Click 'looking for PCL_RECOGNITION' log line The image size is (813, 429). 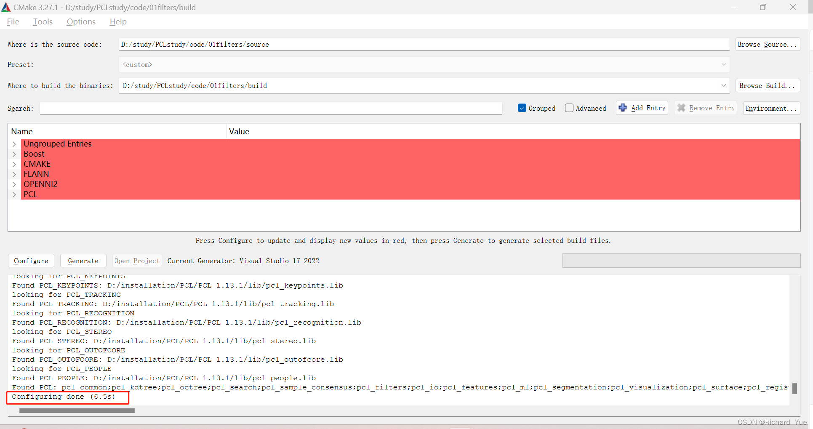(73, 313)
